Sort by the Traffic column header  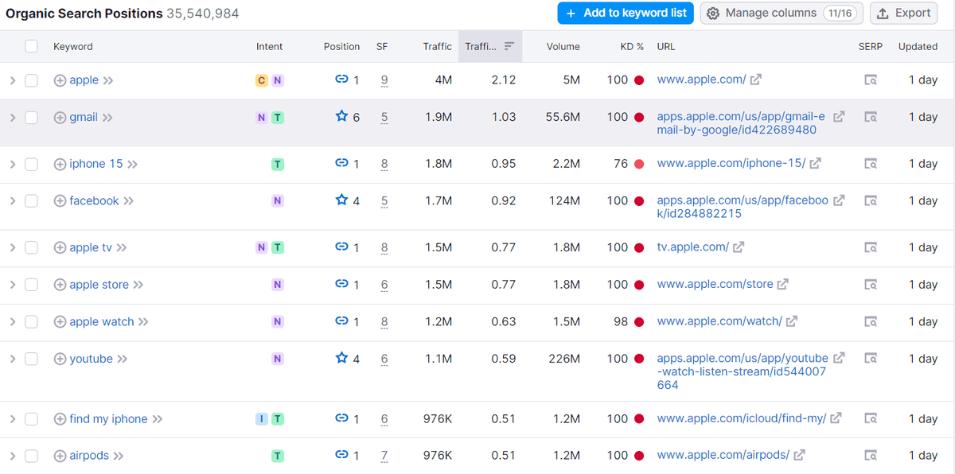[x=437, y=46]
